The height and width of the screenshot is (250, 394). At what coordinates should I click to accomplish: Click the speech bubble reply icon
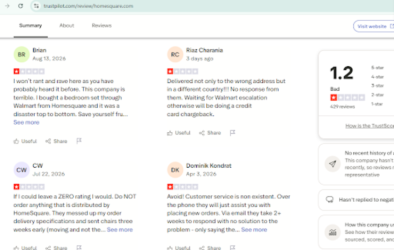(x=329, y=200)
